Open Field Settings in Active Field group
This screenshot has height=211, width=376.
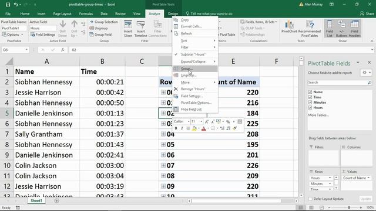(43, 35)
